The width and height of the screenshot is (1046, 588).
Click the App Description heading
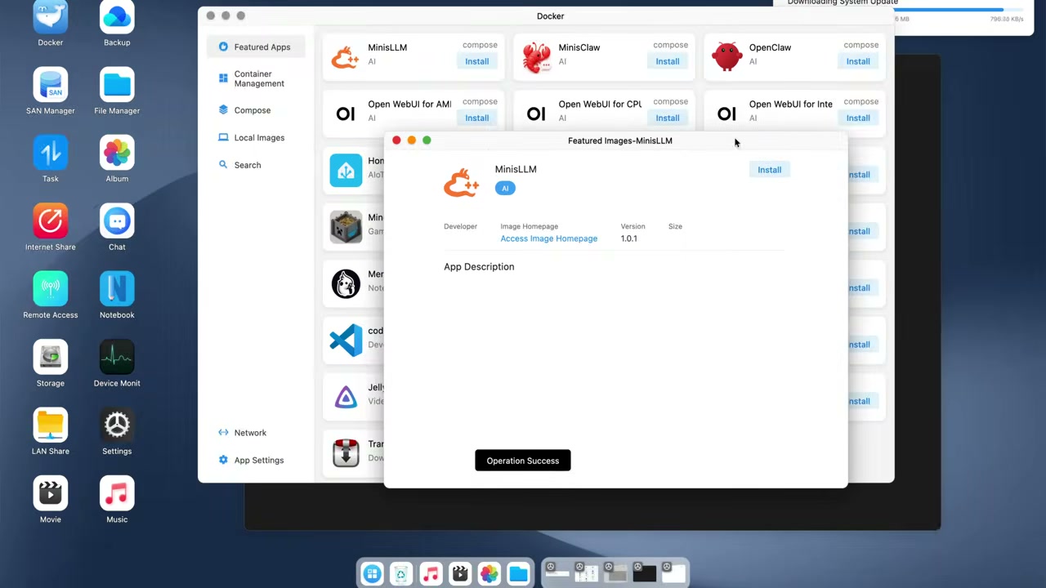[479, 267]
